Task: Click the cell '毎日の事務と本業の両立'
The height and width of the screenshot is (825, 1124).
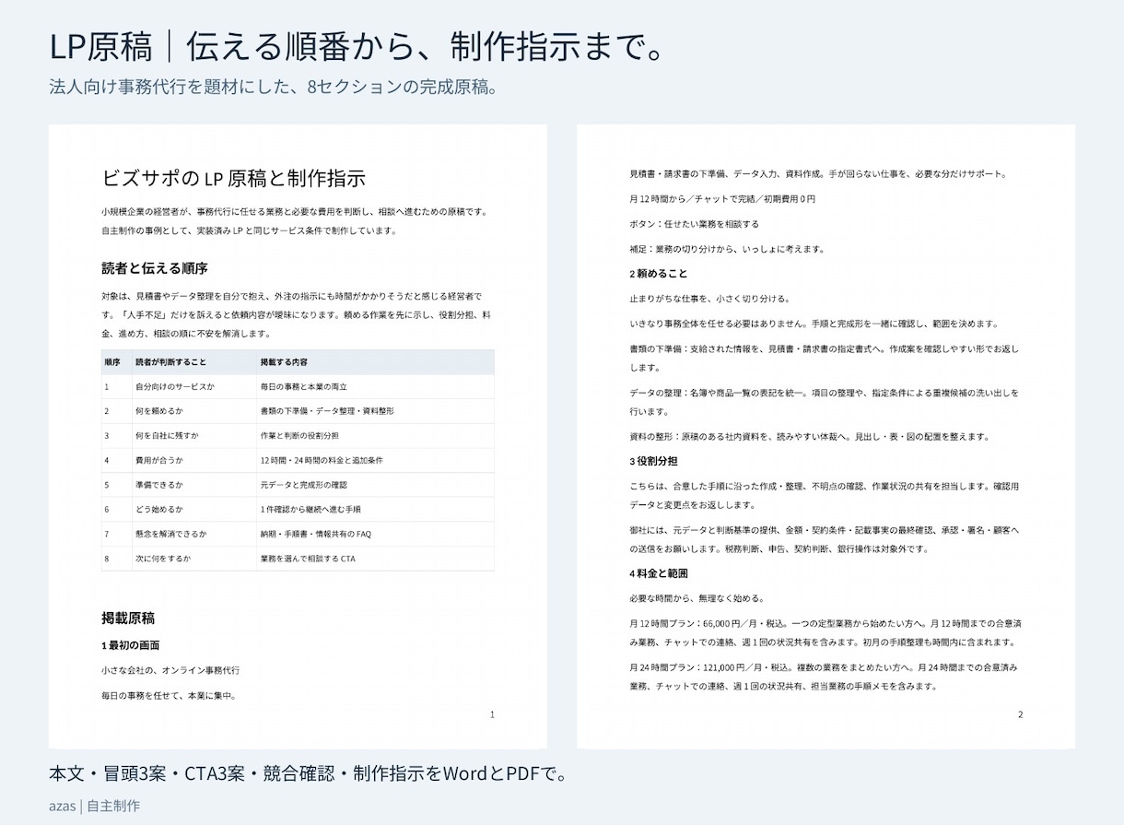Action: [303, 387]
